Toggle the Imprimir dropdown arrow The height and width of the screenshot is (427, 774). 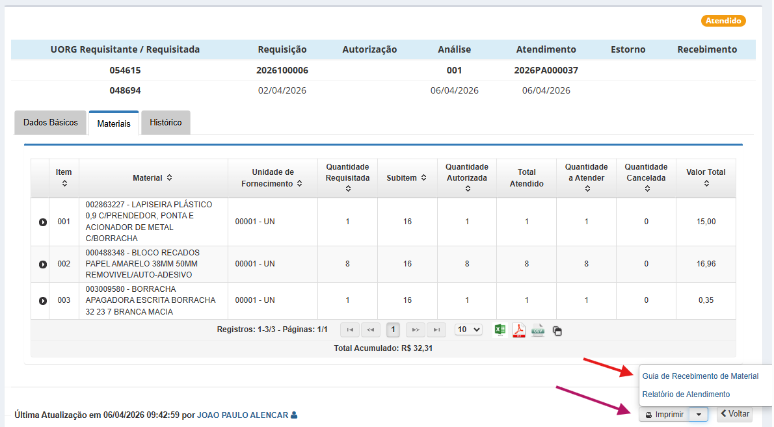(x=699, y=414)
